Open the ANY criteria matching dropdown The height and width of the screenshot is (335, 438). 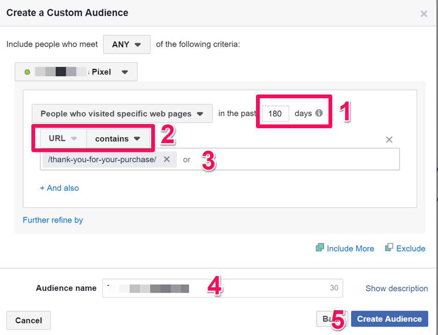pyautogui.click(x=126, y=44)
